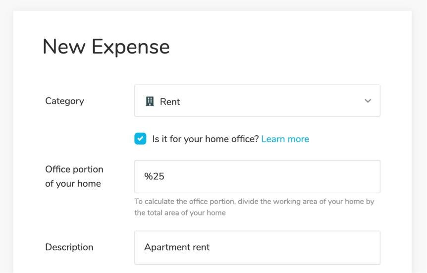Expand the Category chevron arrow
This screenshot has height=273, width=427.
(x=368, y=101)
